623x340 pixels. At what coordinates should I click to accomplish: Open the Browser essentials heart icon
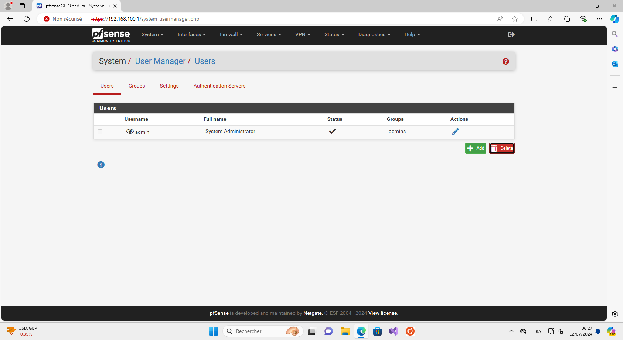tap(583, 19)
